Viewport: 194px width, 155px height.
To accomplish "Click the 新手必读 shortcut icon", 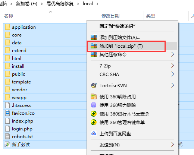I will pos(7,145).
